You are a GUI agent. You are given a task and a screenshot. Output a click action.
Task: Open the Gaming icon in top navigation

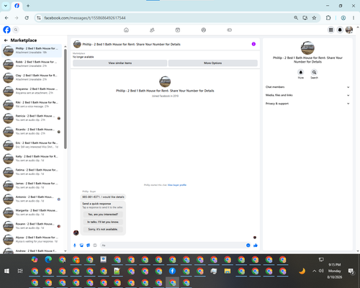point(229,30)
